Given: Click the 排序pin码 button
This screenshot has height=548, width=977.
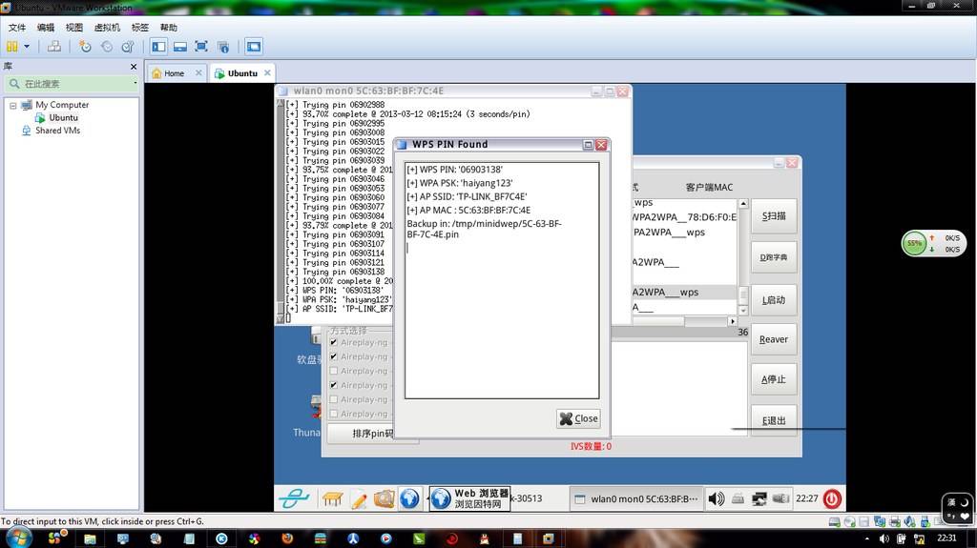Looking at the screenshot, I should point(372,434).
